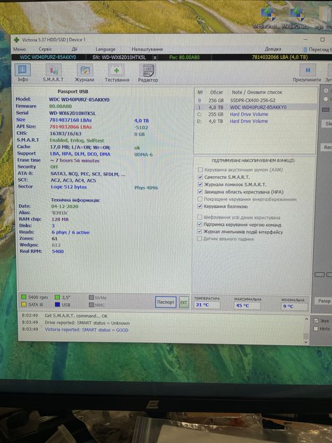Toggle Самотести S.M.A.R.T. checkbox
Viewport: 332px width, 443px height.
200,177
